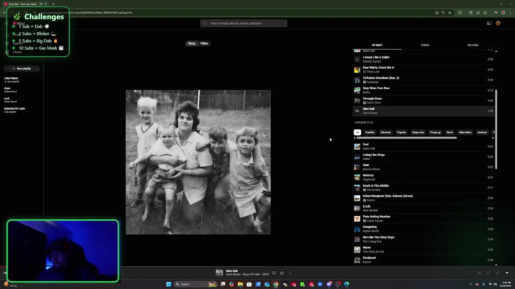This screenshot has width=515, height=289.
Task: Select the Alternative filter chip
Action: [465, 132]
